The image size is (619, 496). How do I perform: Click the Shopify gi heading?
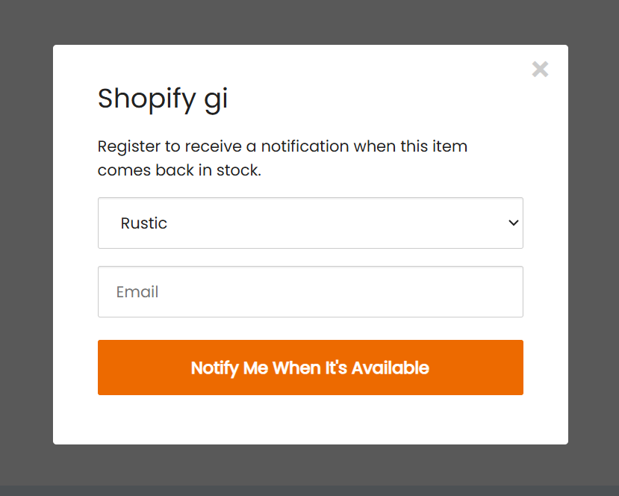point(163,99)
